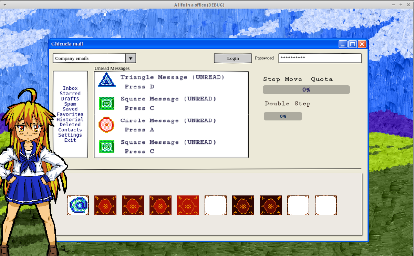Viewport: 414px width, 256px height.
Task: Click the Double Step progress bar
Action: (283, 116)
